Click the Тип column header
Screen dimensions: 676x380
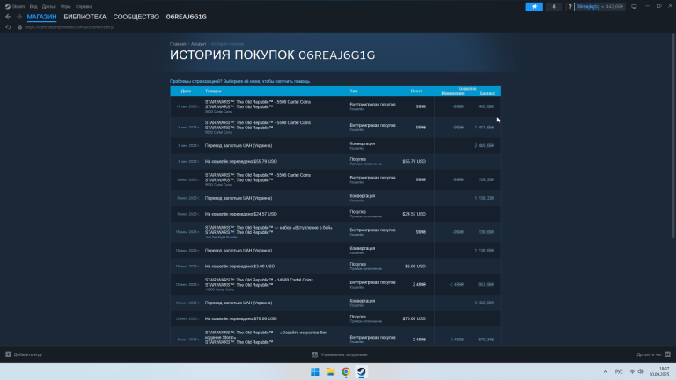coord(354,91)
